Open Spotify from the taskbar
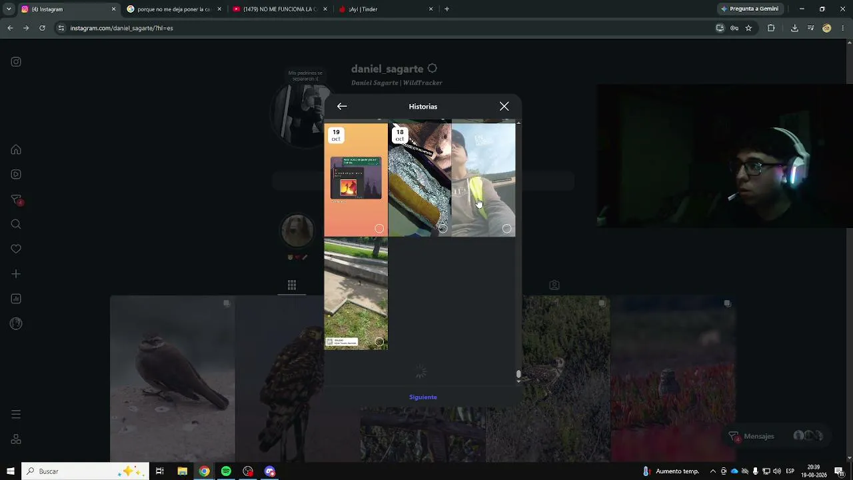The width and height of the screenshot is (853, 480). pyautogui.click(x=226, y=471)
